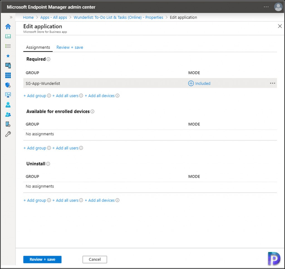285x269 pixels.
Task: Click info icon after Uninstall Add all devices
Action: click(117, 200)
